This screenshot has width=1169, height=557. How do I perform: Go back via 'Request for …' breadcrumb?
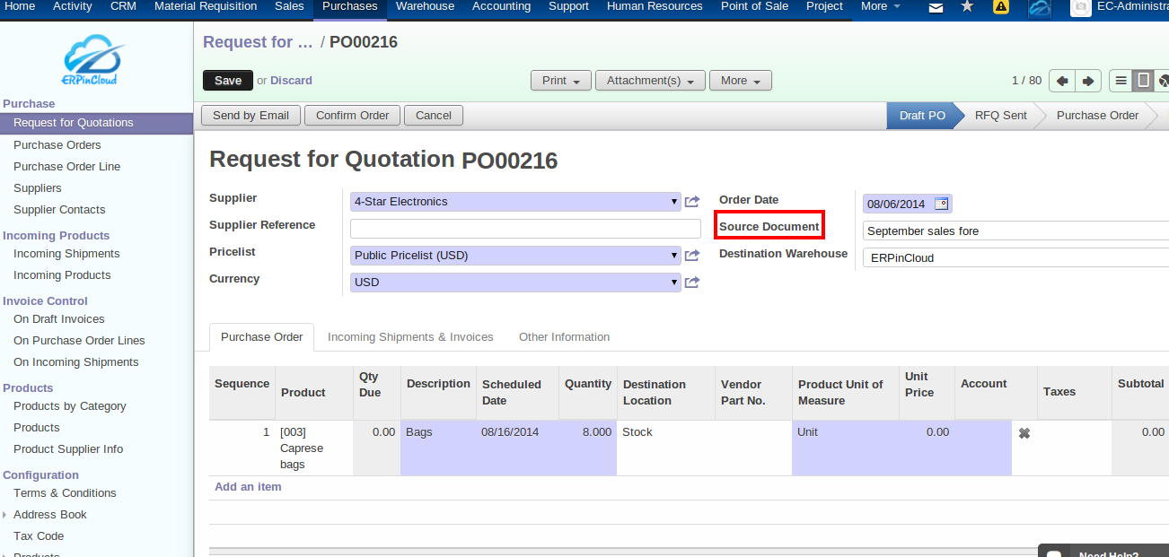(x=258, y=42)
